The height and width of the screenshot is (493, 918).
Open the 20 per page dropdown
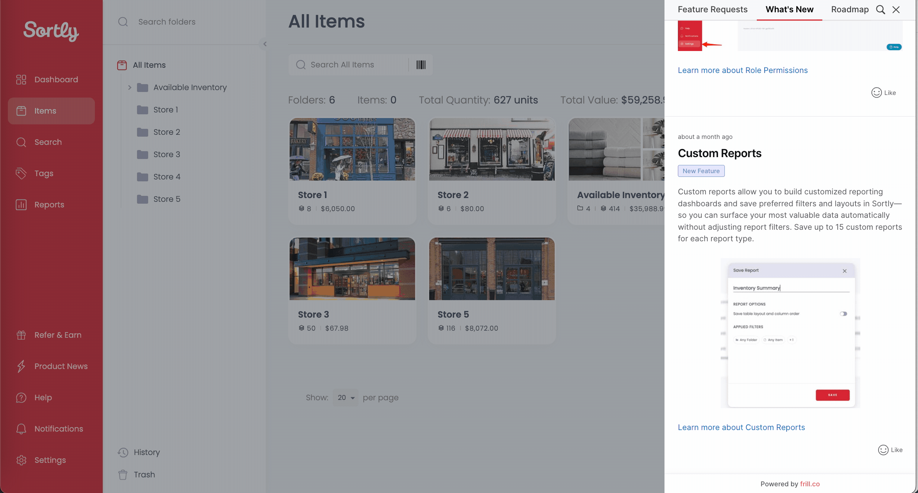[x=346, y=398]
